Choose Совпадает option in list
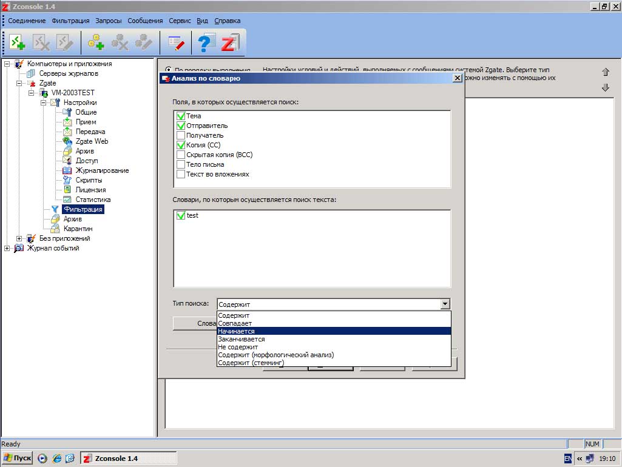The width and height of the screenshot is (622, 467). [x=334, y=323]
